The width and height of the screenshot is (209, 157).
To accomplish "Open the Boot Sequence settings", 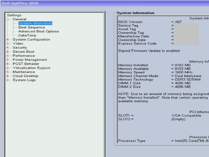I will point(32,27).
